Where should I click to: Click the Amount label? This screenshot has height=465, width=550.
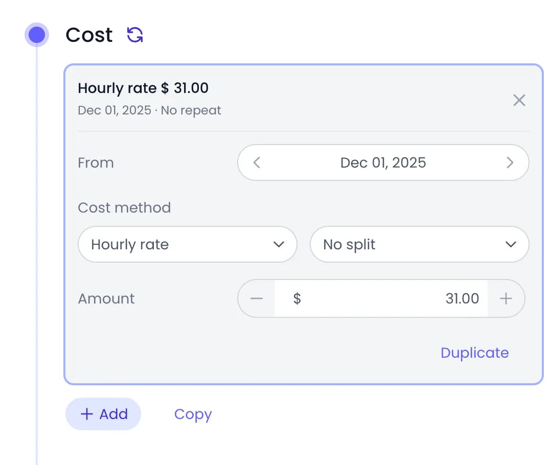(x=106, y=299)
